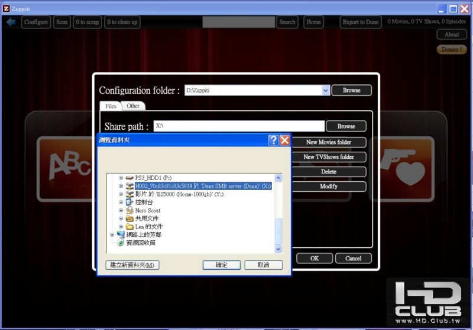Confirm configuration with OK
Viewport: 473px width, 330px height.
[x=315, y=259]
